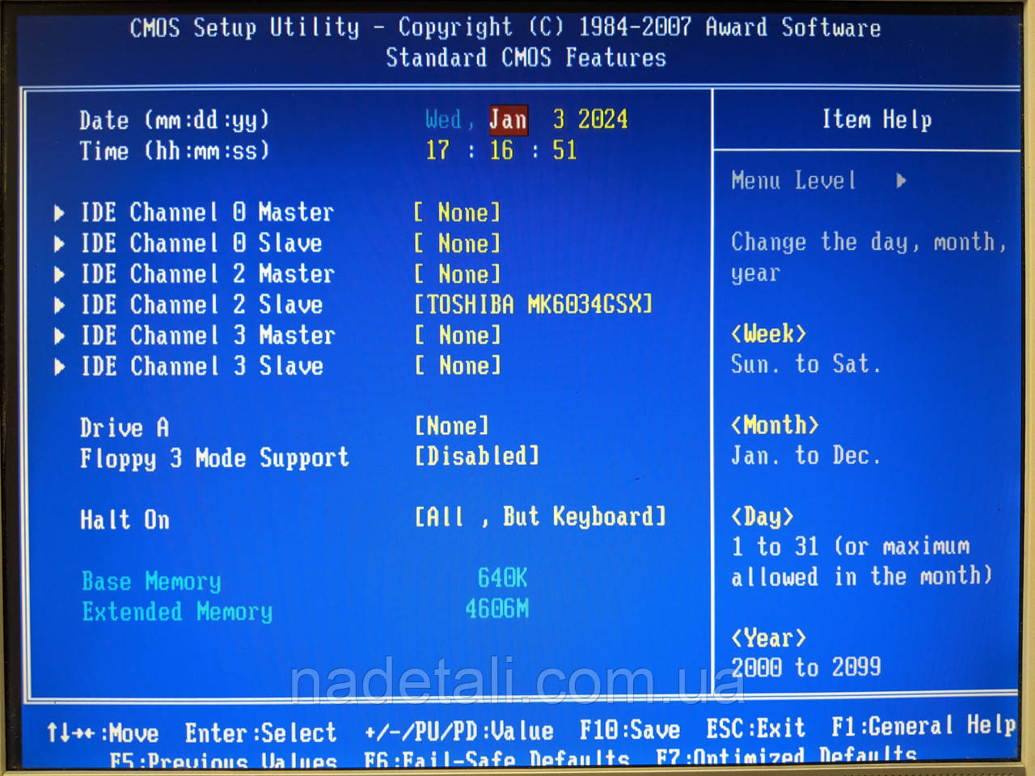
Task: Select the 2024 year field
Action: [x=602, y=120]
